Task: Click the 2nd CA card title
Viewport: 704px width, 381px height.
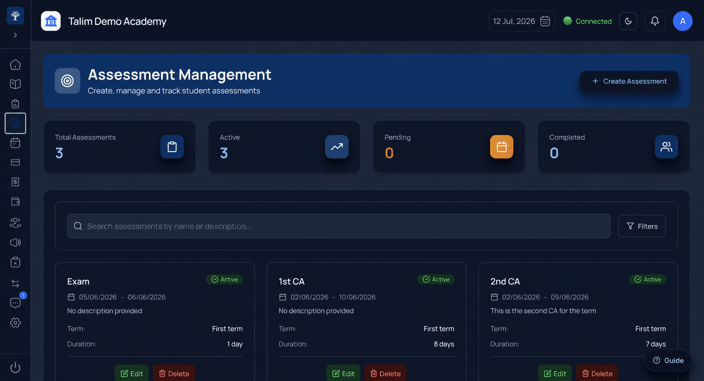Action: (x=505, y=281)
